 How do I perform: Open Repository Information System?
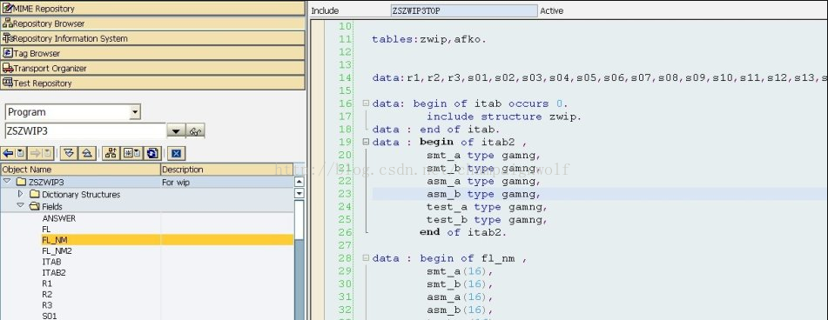click(152, 38)
